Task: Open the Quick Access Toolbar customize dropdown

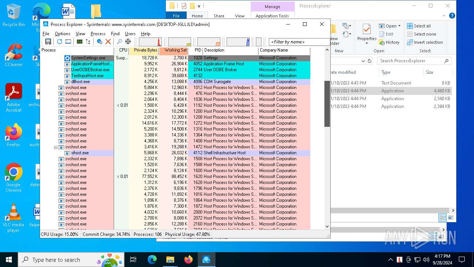Action: tap(199, 6)
